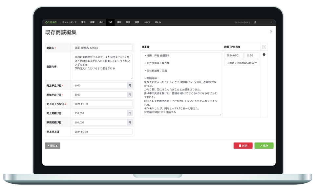Expand the account menu caret in navbar
The height and width of the screenshot is (189, 315).
(x=271, y=22)
